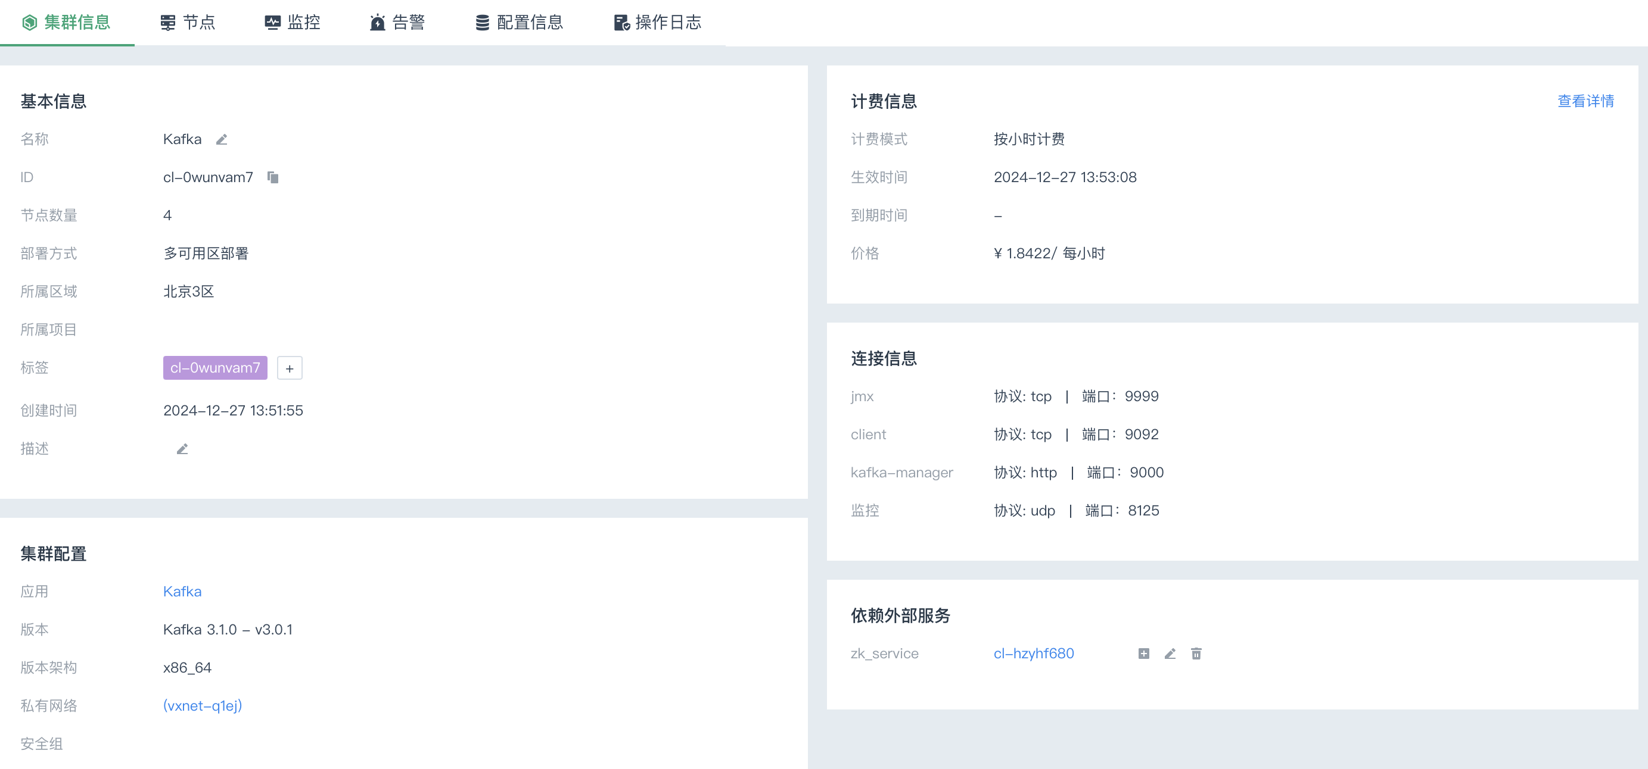Click 查看详情 billing details link
Viewport: 1648px width, 769px height.
pos(1585,101)
